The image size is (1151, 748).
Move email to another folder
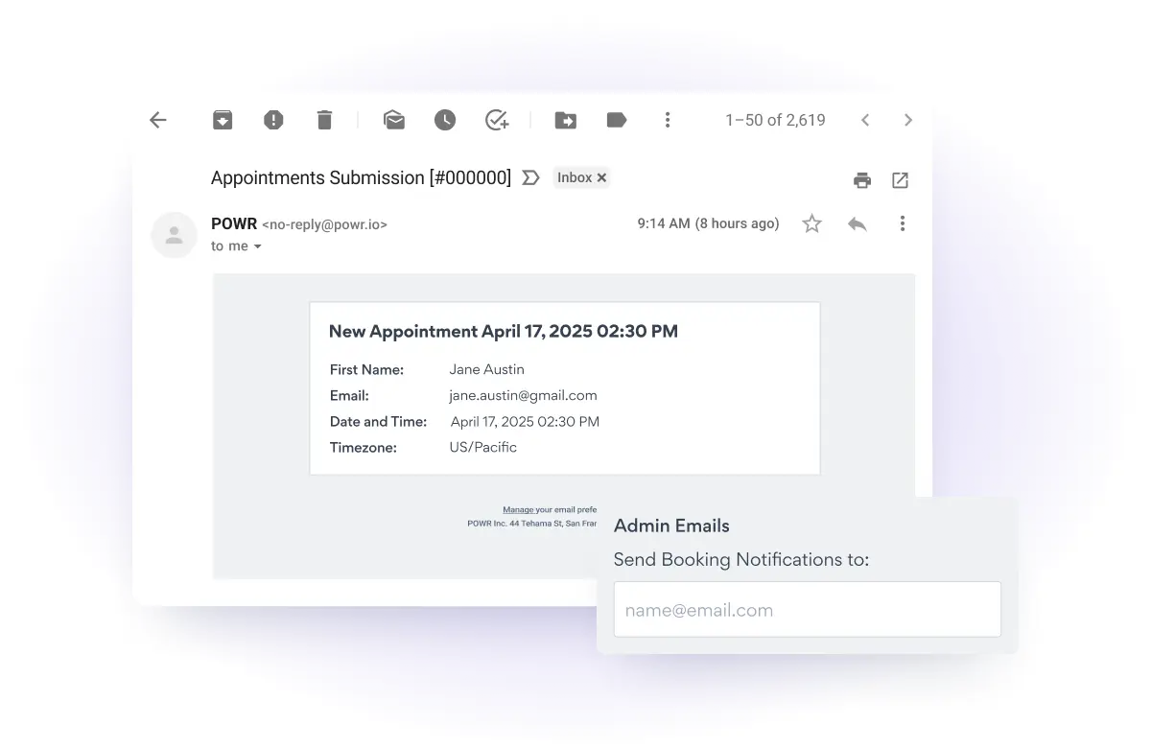click(x=566, y=120)
